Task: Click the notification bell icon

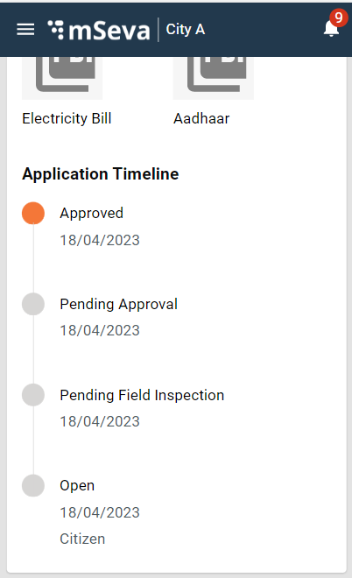Action: (331, 29)
